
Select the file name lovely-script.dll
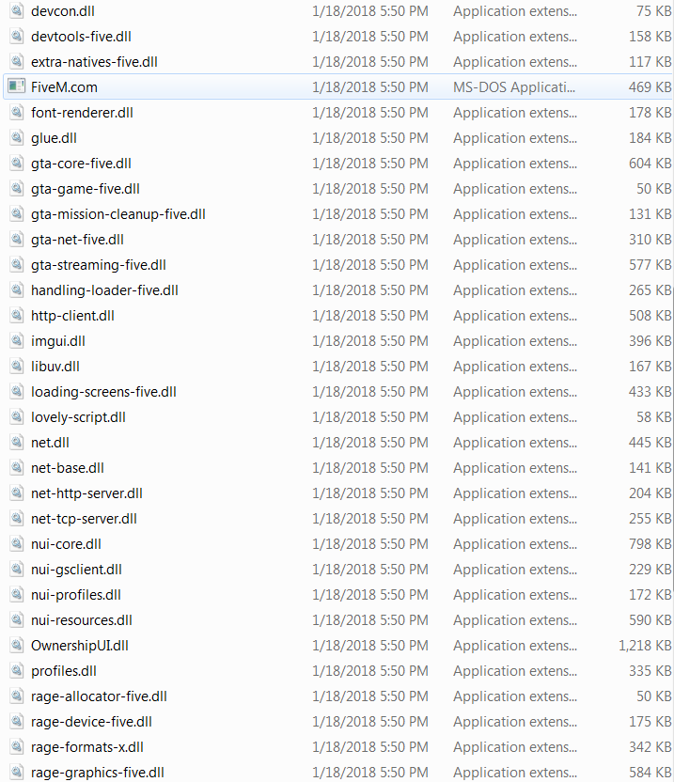pos(78,417)
